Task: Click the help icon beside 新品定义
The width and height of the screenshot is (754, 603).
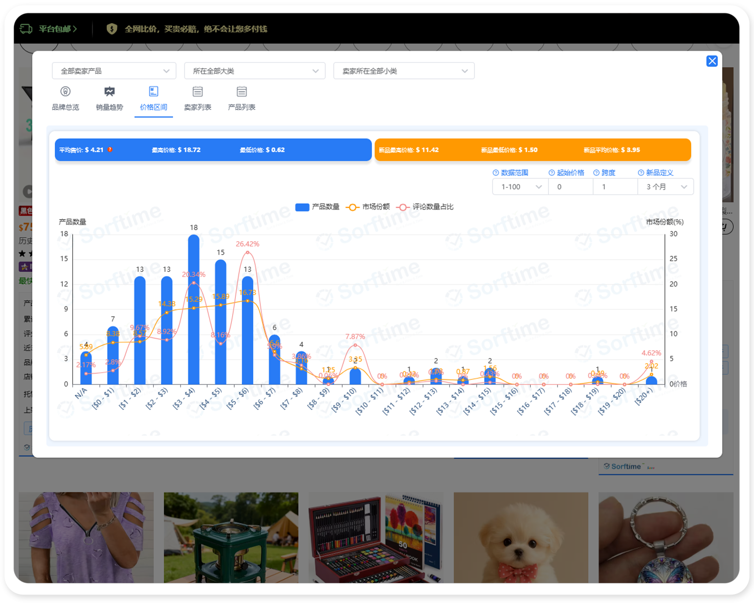Action: pos(641,173)
